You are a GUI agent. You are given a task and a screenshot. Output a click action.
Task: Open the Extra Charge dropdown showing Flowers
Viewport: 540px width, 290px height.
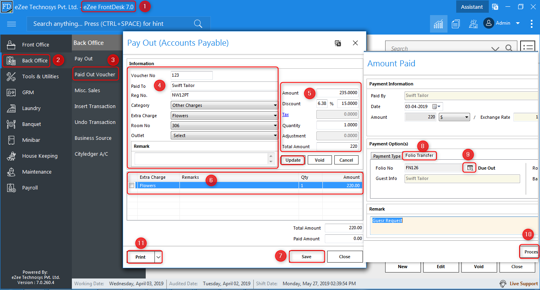click(x=224, y=116)
